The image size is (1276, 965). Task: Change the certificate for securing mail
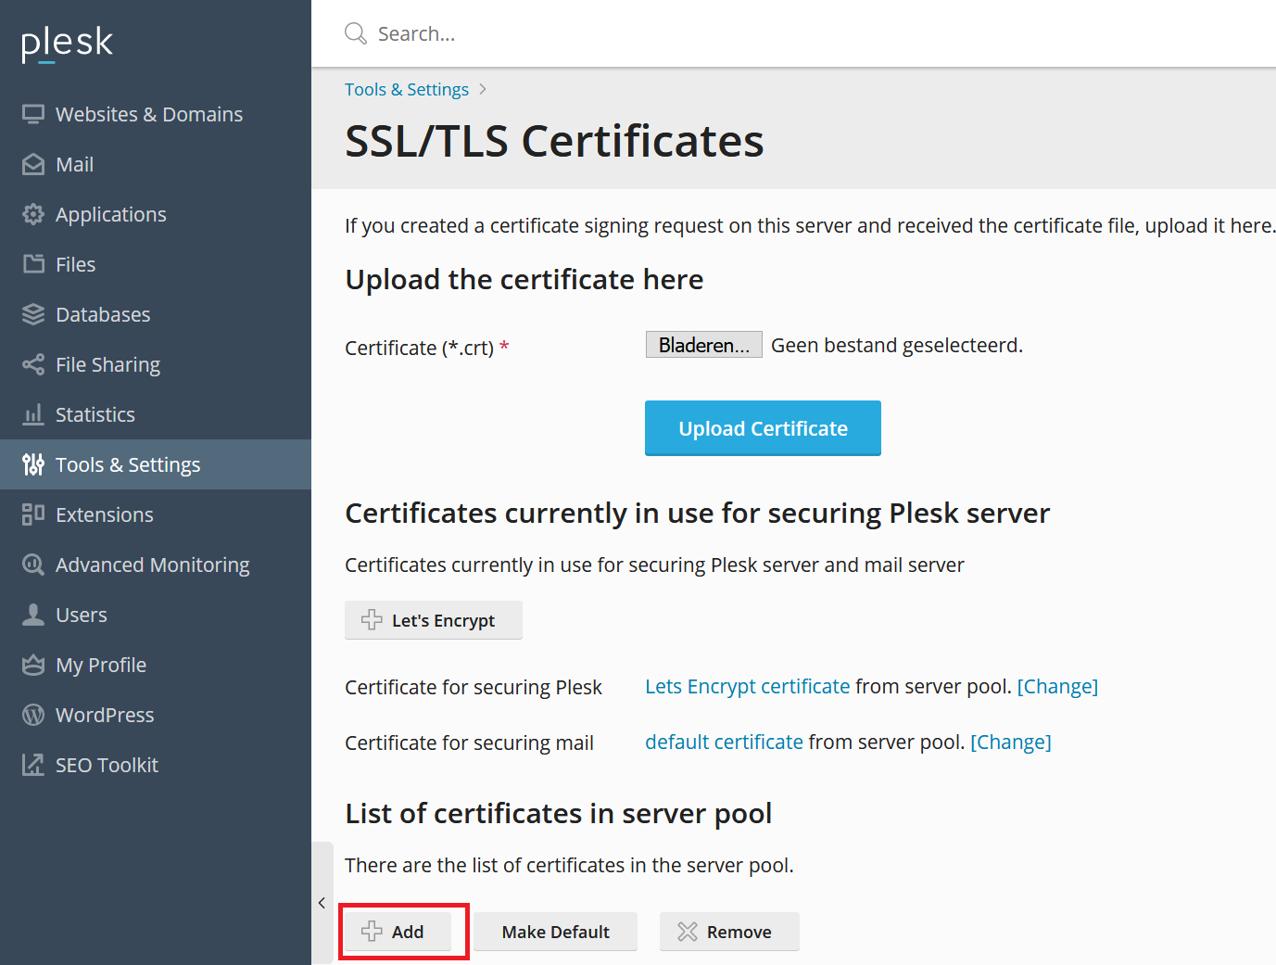(1011, 743)
